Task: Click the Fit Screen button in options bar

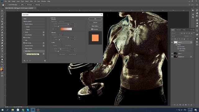Action: click(30, 5)
